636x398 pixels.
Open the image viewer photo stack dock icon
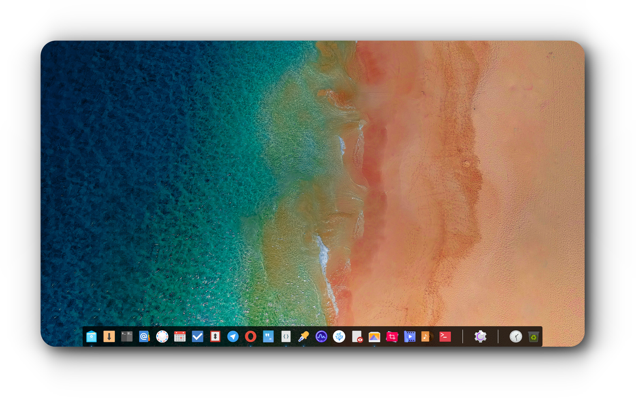pyautogui.click(x=374, y=337)
